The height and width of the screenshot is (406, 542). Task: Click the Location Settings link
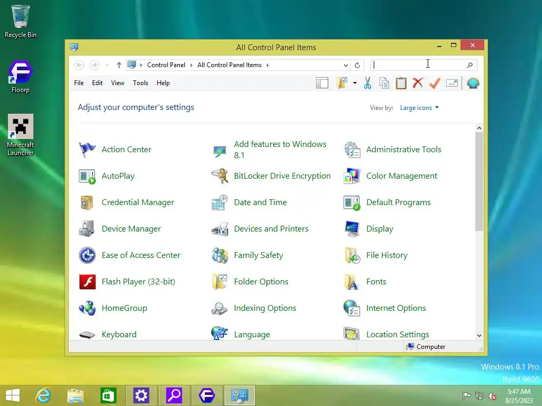tap(398, 335)
